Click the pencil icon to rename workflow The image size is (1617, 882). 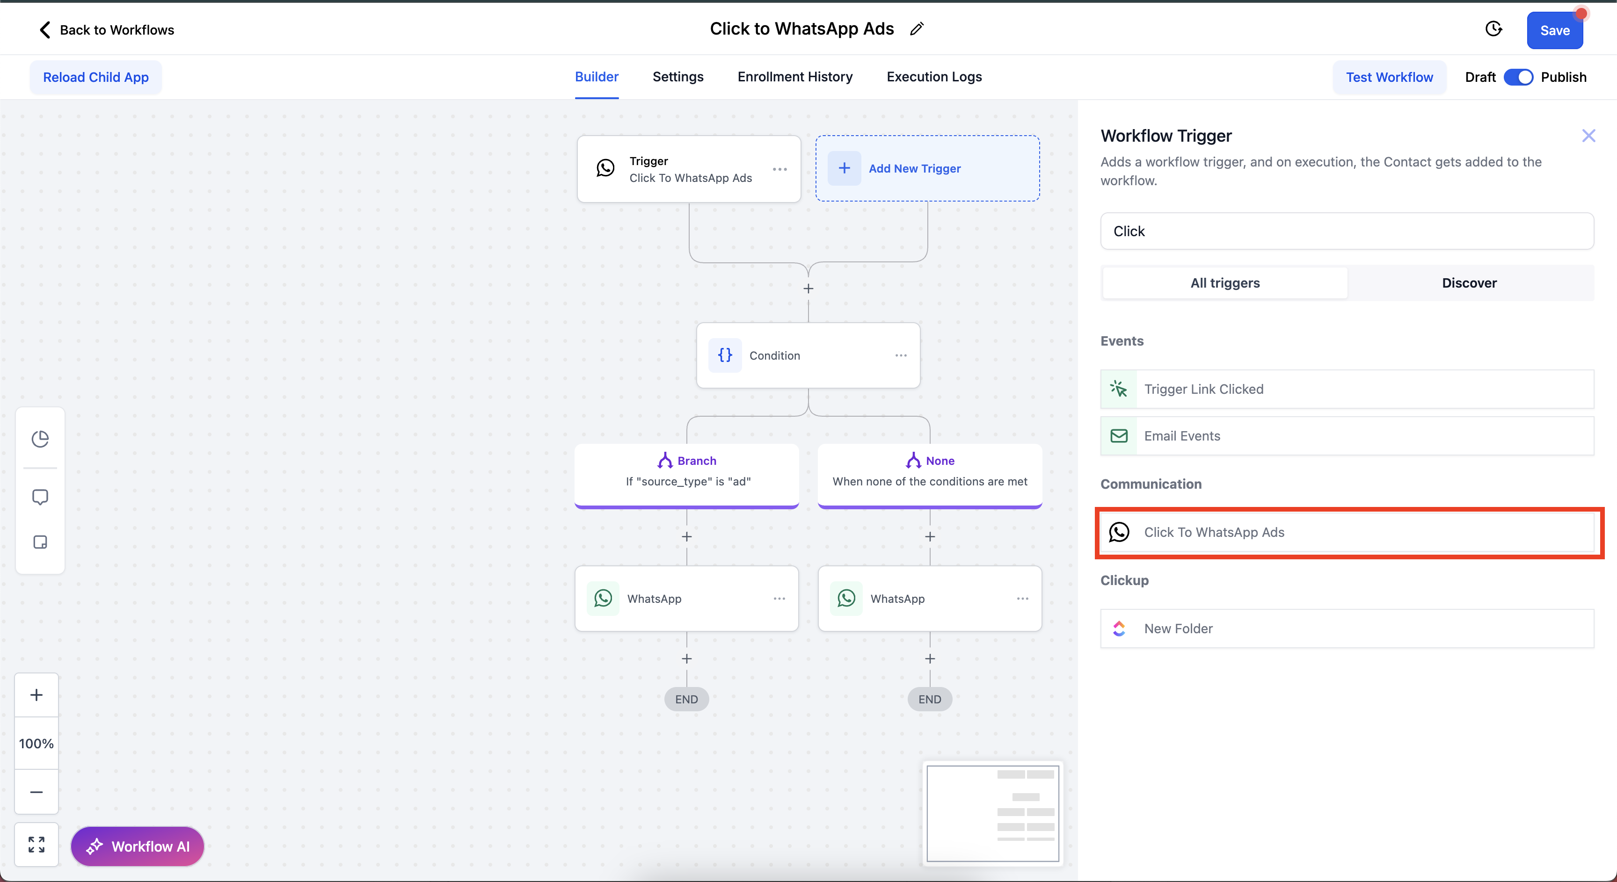[x=917, y=29]
